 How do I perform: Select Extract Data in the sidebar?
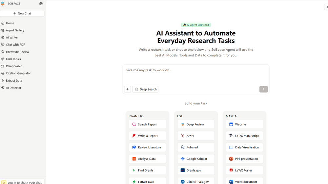click(14, 80)
